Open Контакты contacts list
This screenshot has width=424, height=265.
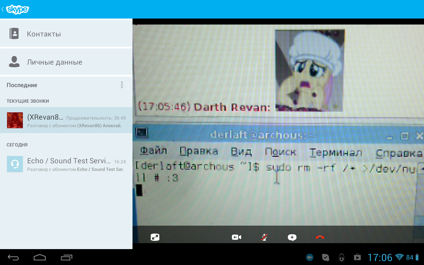66,34
